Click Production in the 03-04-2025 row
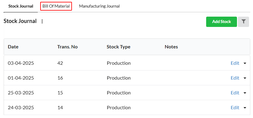This screenshot has height=118, width=253. click(x=118, y=63)
